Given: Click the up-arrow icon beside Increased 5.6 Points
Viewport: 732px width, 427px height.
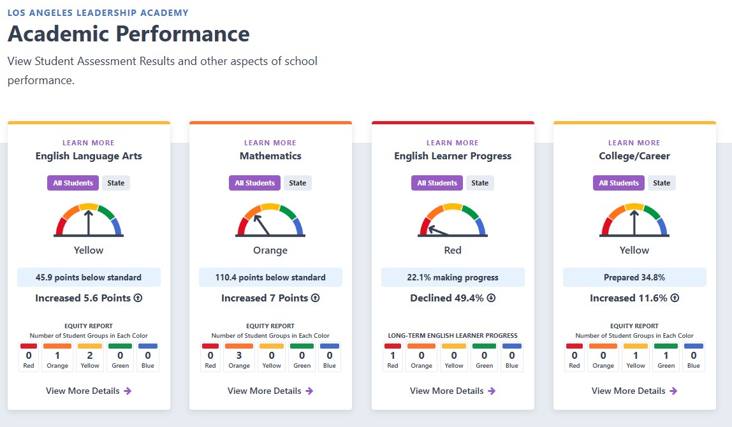Looking at the screenshot, I should click(x=138, y=298).
